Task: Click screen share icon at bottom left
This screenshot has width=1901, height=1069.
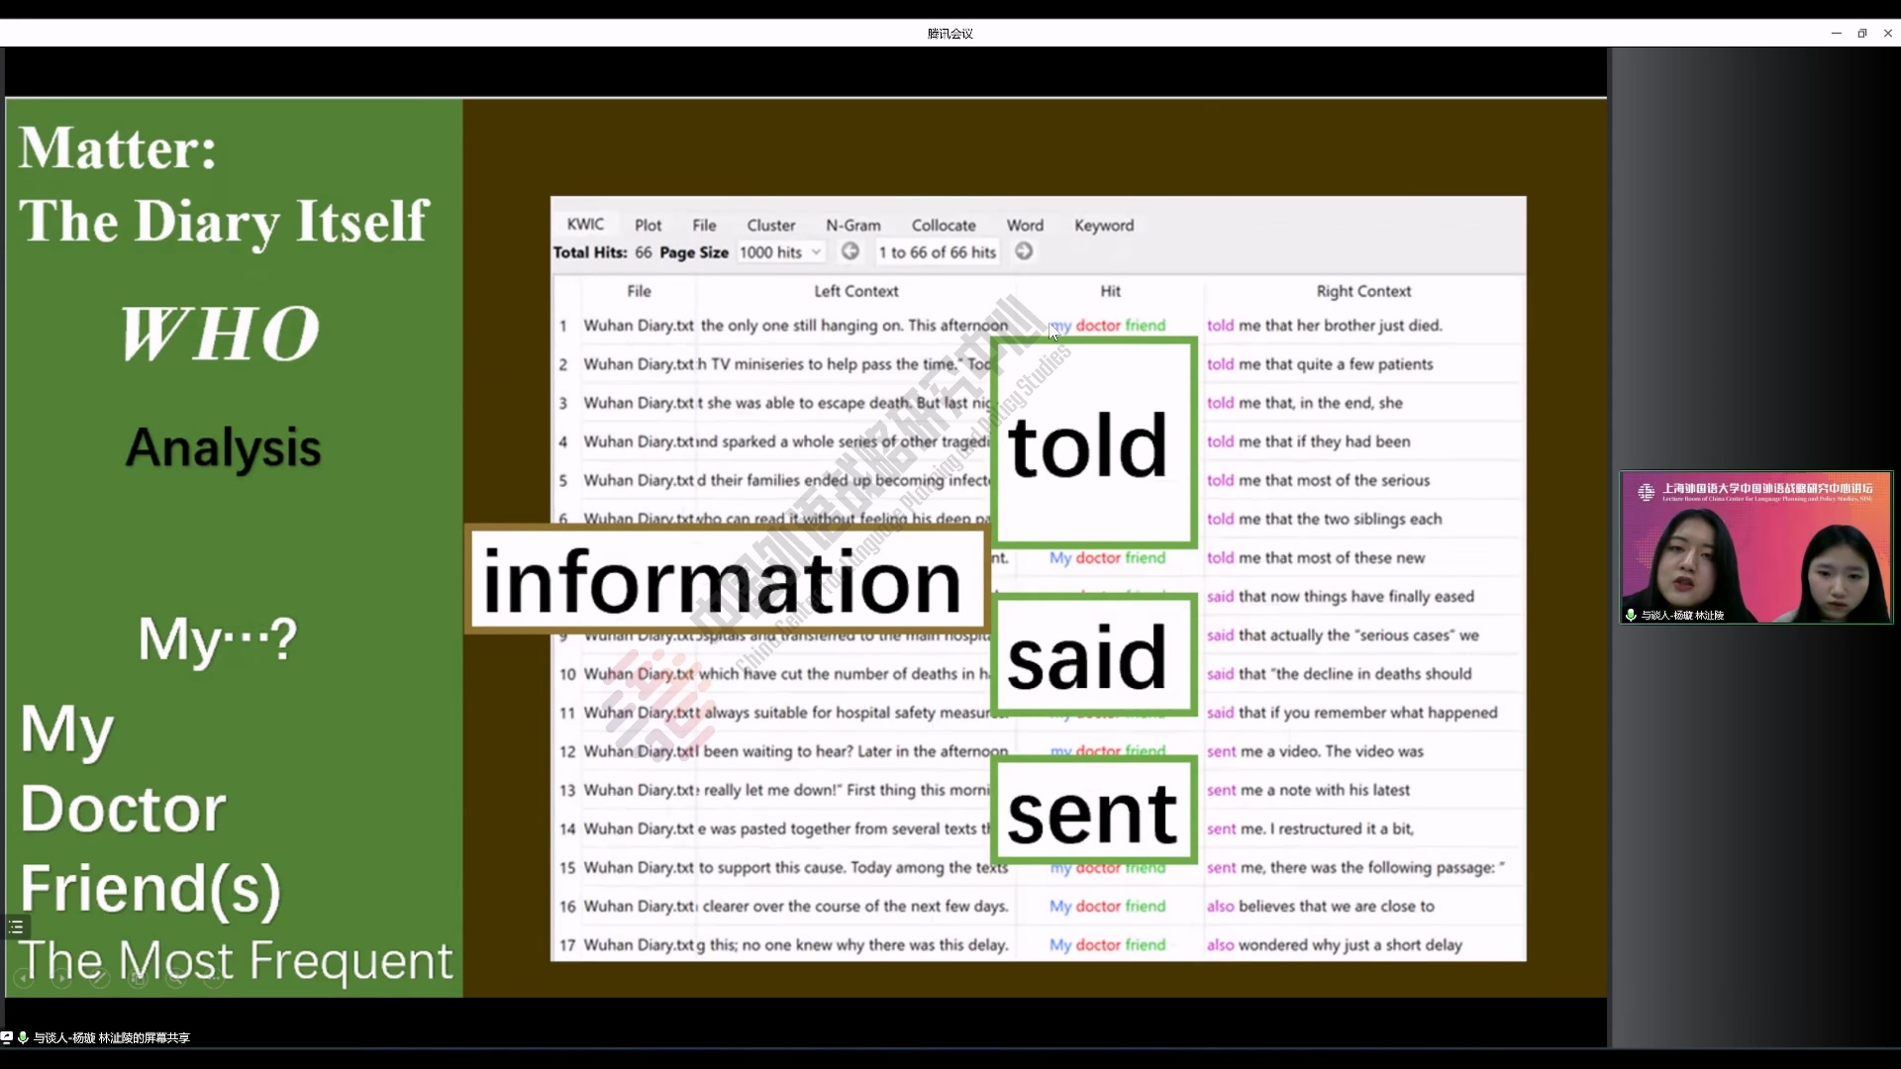Action: (x=7, y=1037)
